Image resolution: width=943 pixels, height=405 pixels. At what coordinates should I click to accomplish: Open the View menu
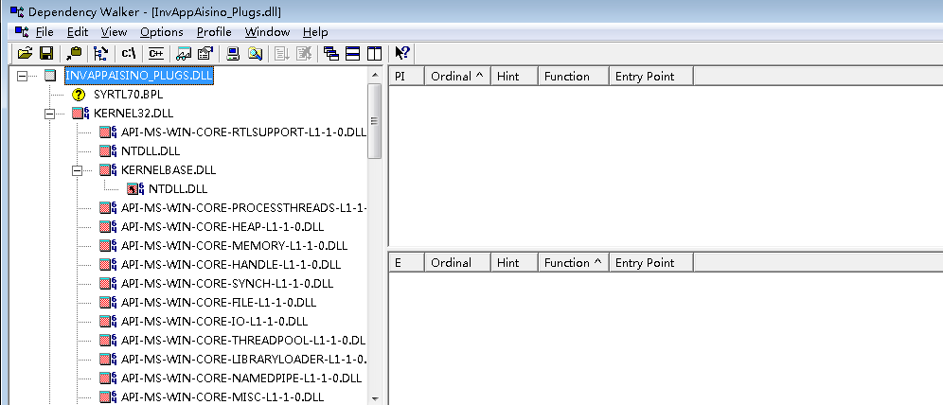pyautogui.click(x=114, y=32)
